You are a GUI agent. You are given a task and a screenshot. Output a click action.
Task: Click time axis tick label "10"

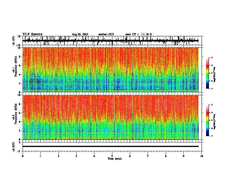click(x=201, y=156)
